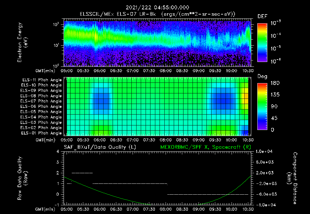The width and height of the screenshot is (310, 214).
Task: Click the DEF rainbow color bar
Action: tap(262, 42)
